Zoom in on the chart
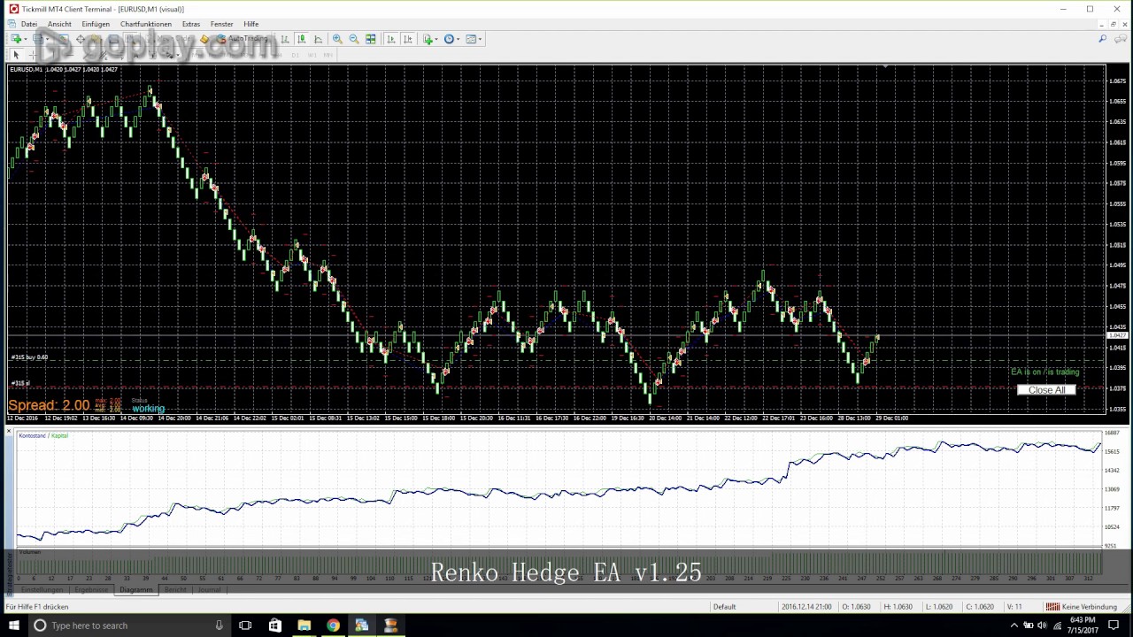Screen dimensions: 1133x637 click(x=337, y=39)
